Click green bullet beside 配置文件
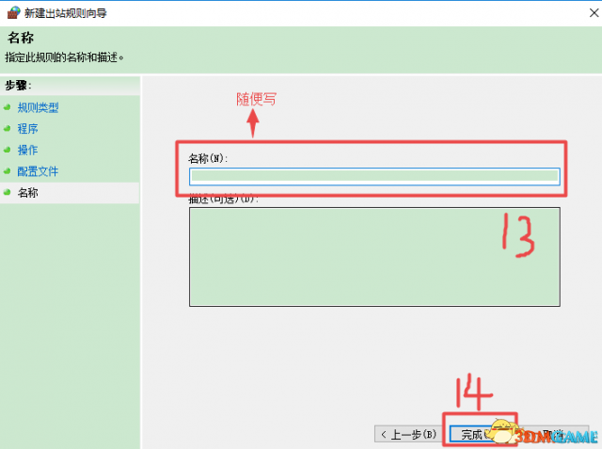 pos(7,171)
